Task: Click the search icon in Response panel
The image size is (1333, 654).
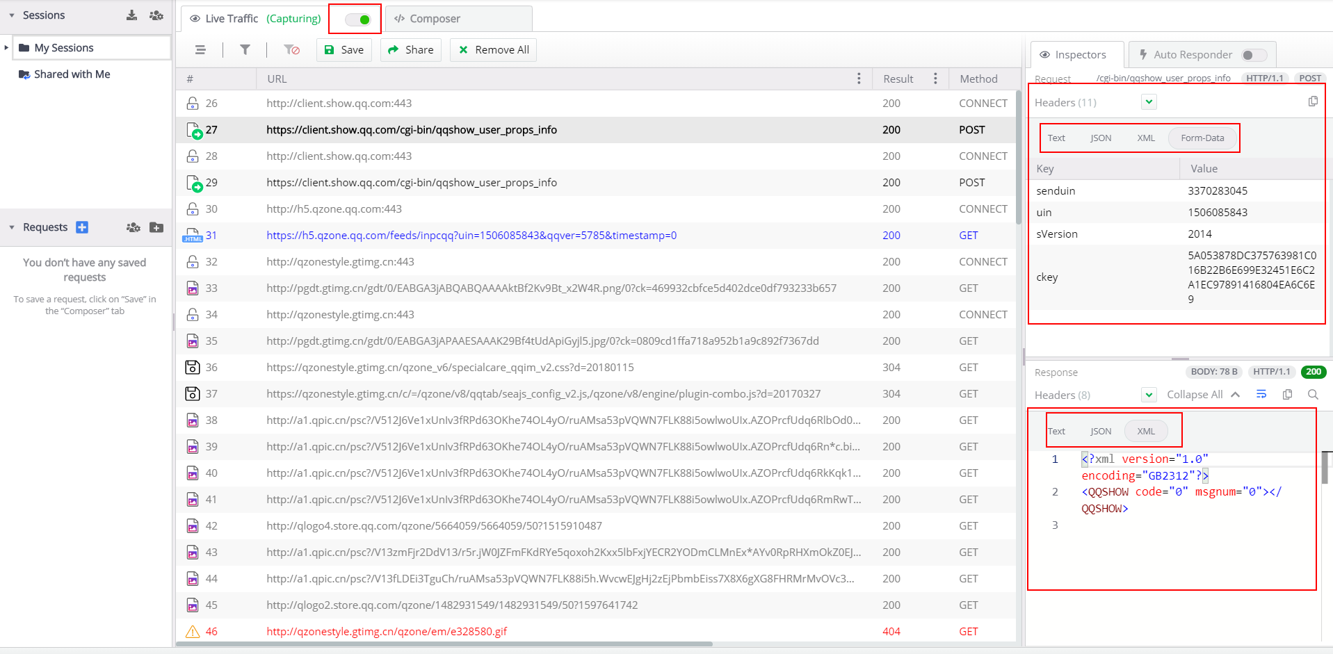Action: pos(1313,395)
